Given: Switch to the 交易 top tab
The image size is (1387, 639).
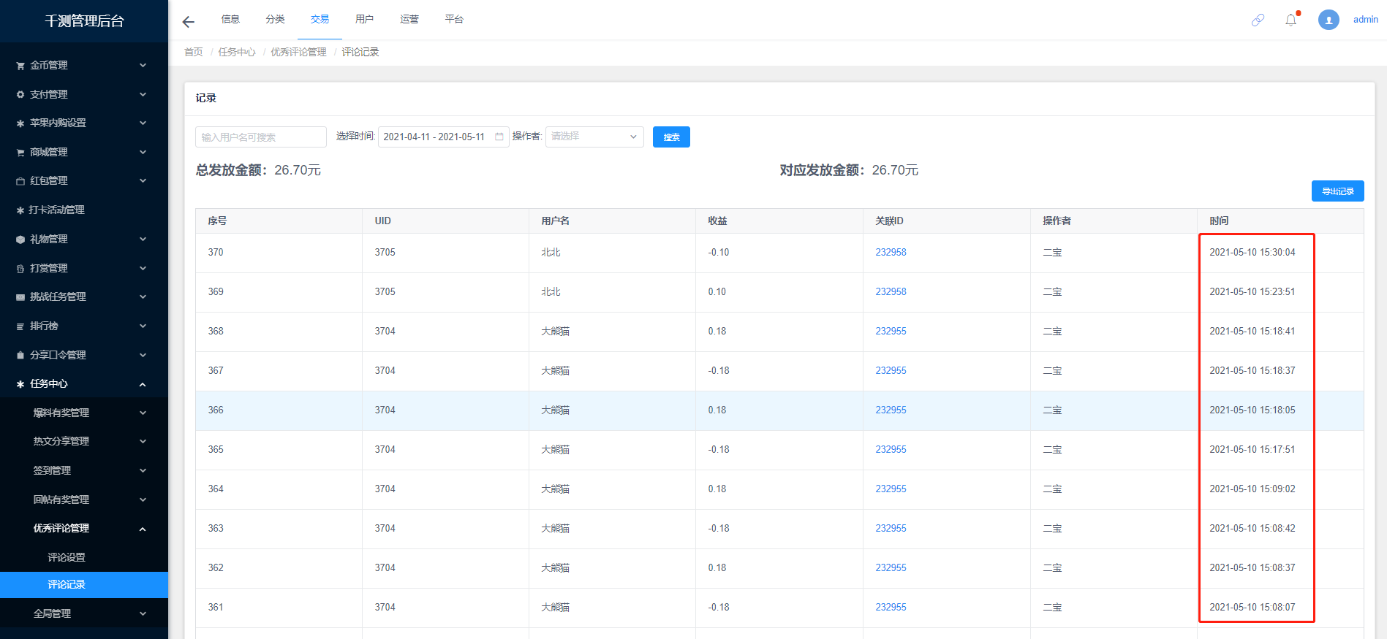Looking at the screenshot, I should pyautogui.click(x=320, y=19).
